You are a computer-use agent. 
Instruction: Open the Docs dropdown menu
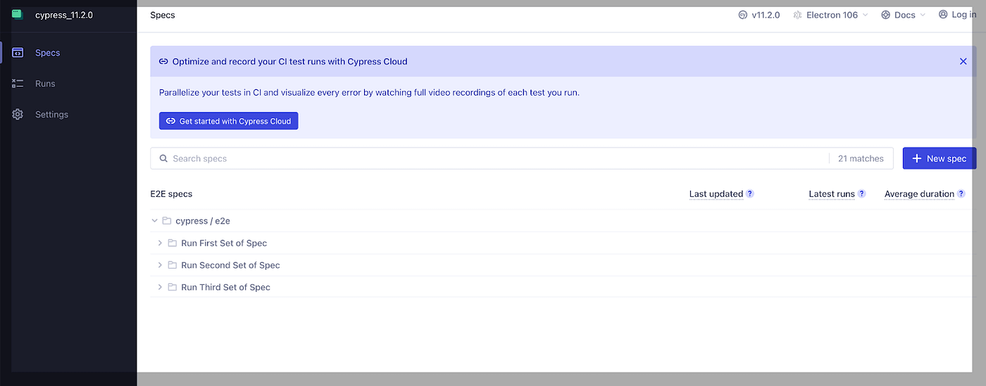(x=904, y=15)
